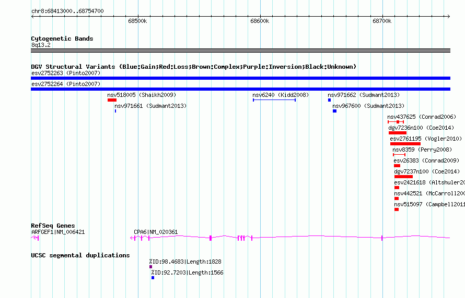This screenshot has height=298, width=465.
Task: Click the dgv7236n100 (Coe2014) red loss bar
Action: pos(398,133)
